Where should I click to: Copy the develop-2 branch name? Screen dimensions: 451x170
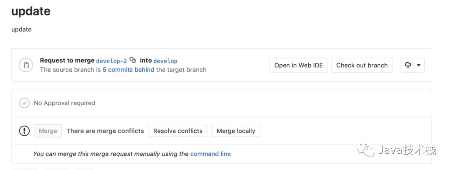click(133, 60)
